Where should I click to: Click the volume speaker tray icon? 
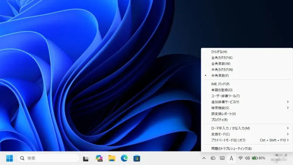click(247, 158)
